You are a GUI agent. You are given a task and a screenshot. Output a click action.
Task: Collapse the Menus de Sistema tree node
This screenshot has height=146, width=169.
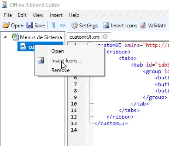(x=5, y=37)
